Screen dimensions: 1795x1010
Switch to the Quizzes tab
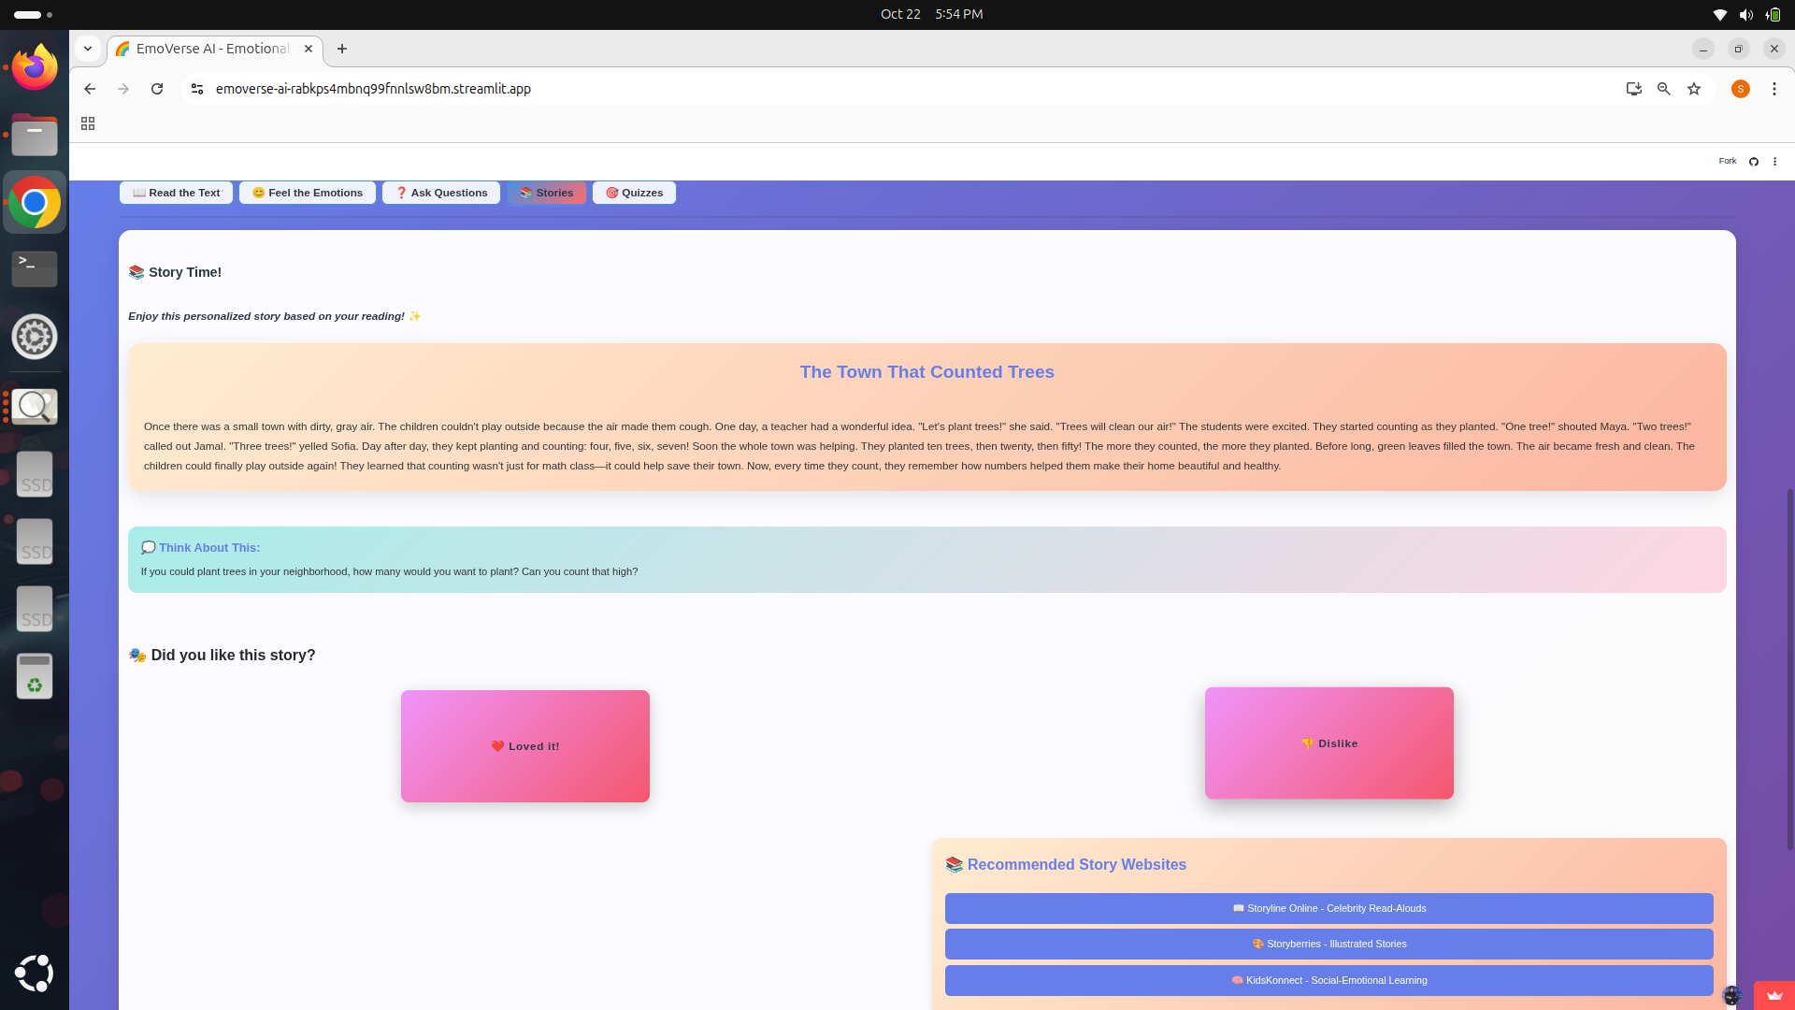tap(634, 193)
